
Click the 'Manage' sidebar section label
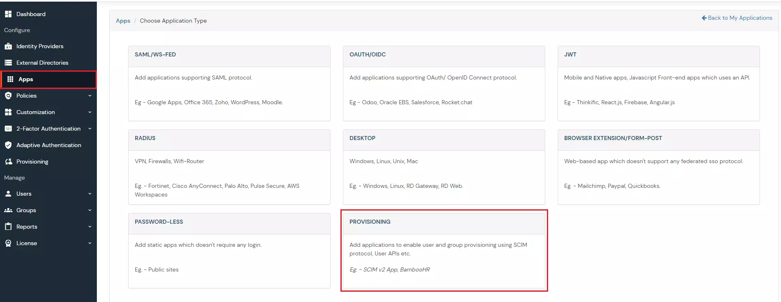(x=14, y=178)
